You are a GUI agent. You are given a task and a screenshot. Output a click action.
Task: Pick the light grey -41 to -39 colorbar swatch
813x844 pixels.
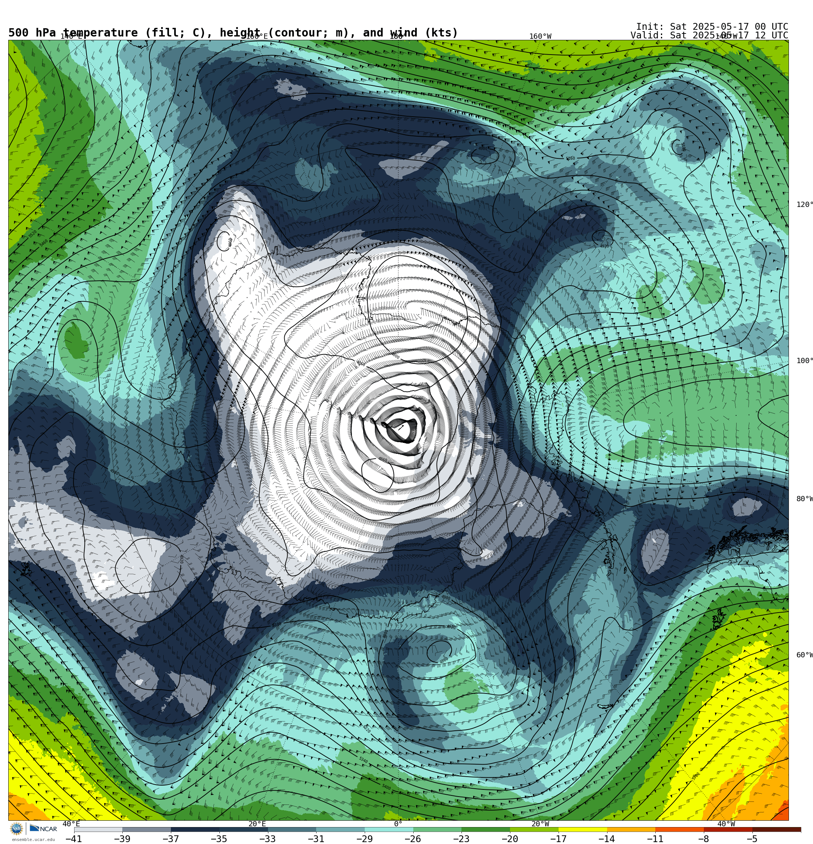(98, 829)
